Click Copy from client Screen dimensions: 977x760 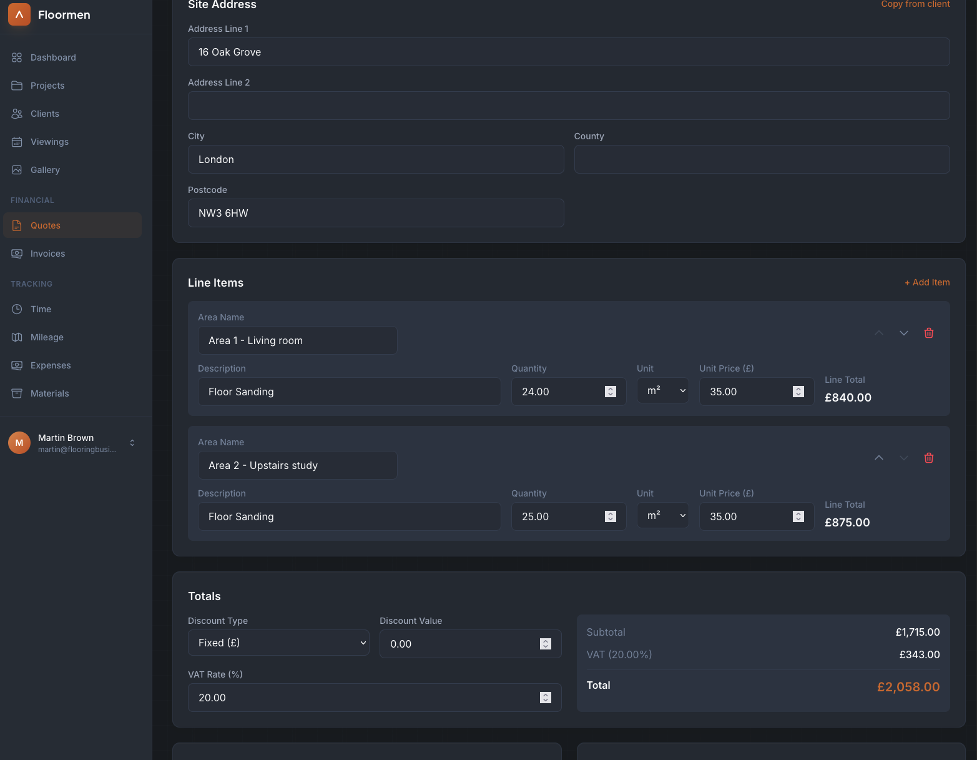(915, 4)
